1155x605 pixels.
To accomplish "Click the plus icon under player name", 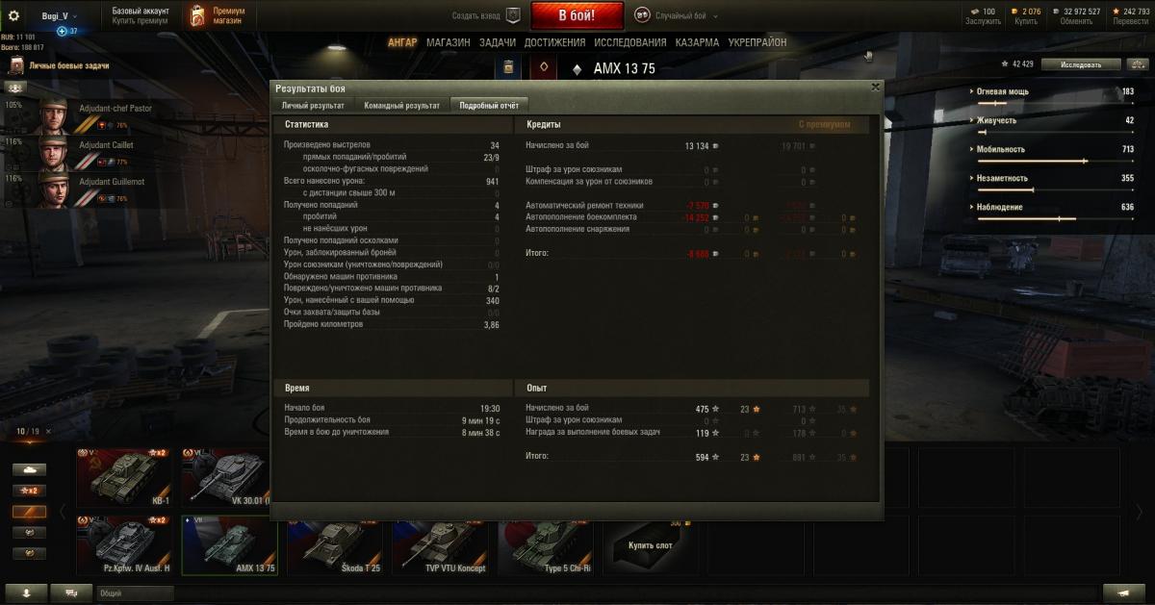I will [62, 32].
